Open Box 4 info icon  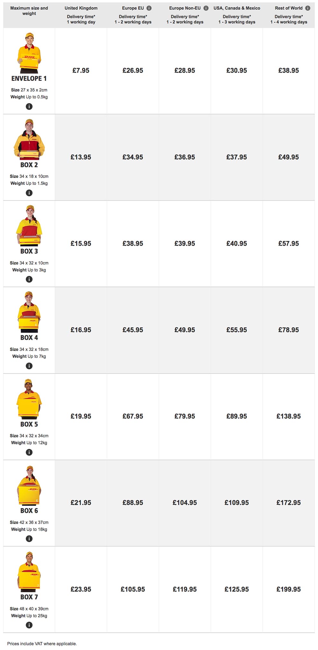(29, 366)
